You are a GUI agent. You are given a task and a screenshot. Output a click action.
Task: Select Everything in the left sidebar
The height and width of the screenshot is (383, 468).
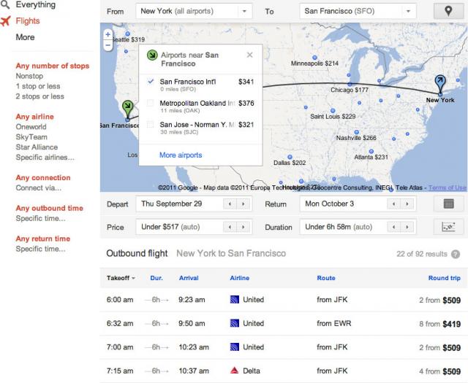(36, 4)
